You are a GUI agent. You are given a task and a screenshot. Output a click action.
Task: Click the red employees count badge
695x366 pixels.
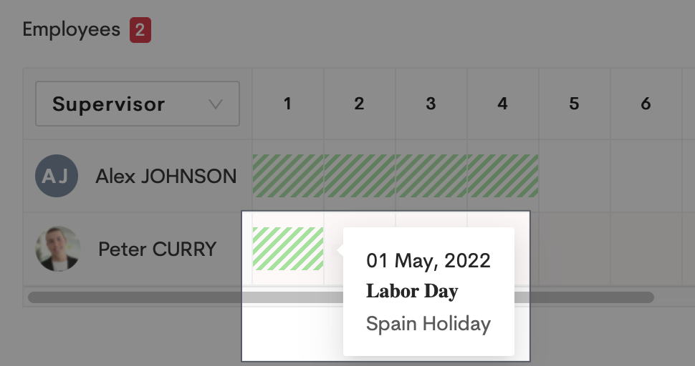pos(140,30)
